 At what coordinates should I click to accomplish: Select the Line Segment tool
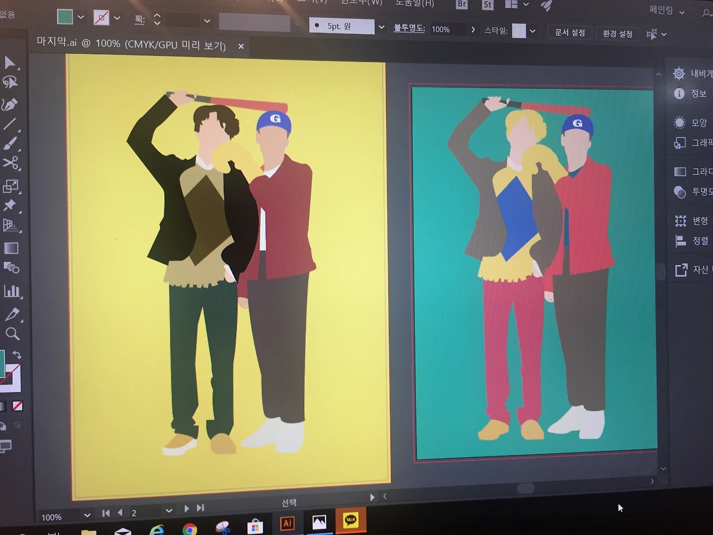pos(10,124)
